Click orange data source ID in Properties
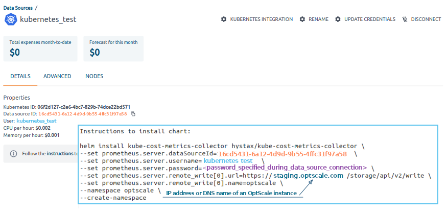 click(83, 114)
